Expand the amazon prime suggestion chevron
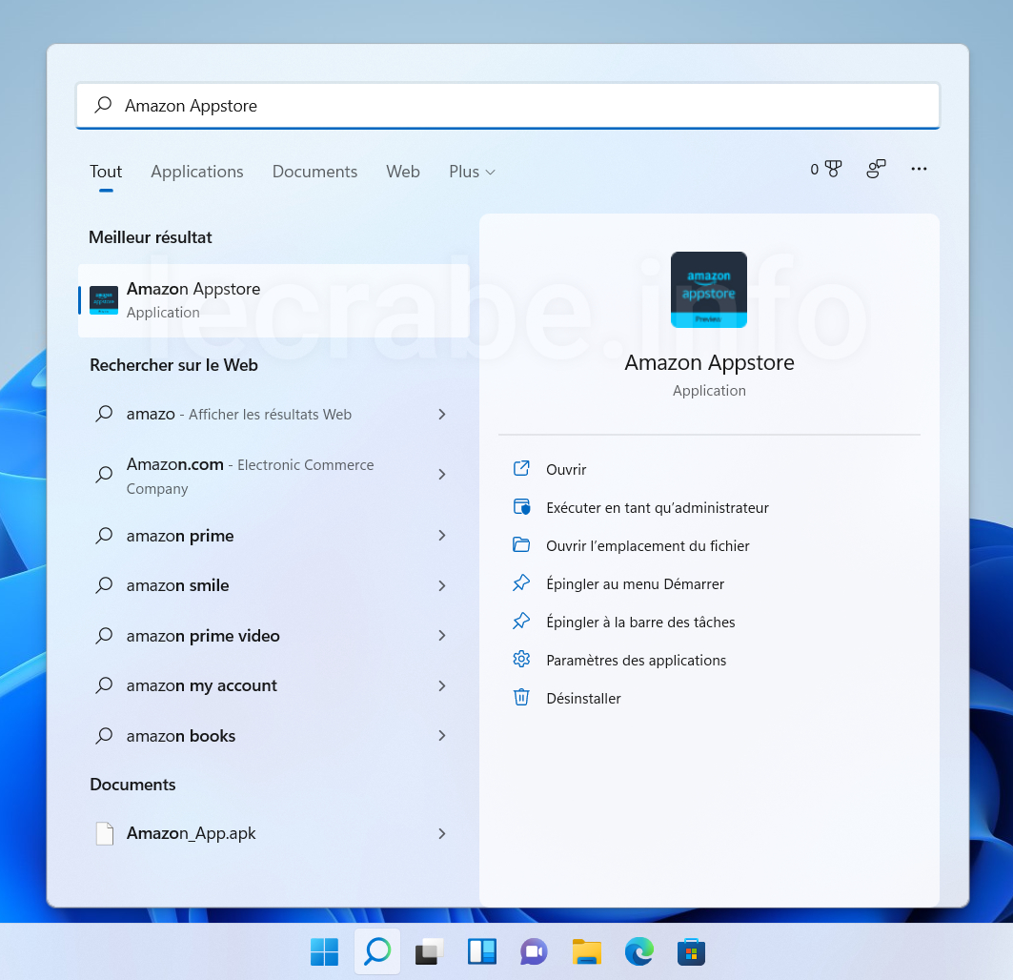 point(442,535)
